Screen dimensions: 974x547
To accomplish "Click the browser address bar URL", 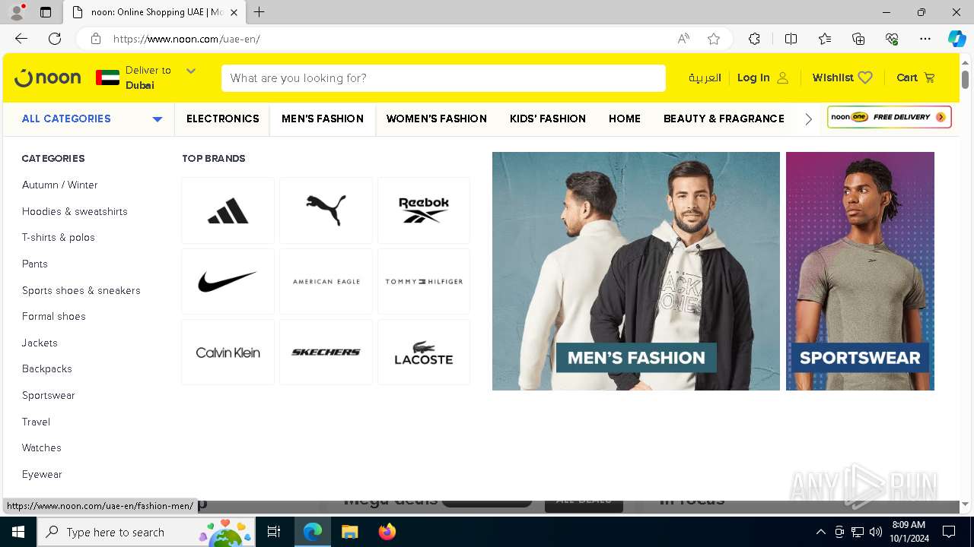I will (186, 39).
